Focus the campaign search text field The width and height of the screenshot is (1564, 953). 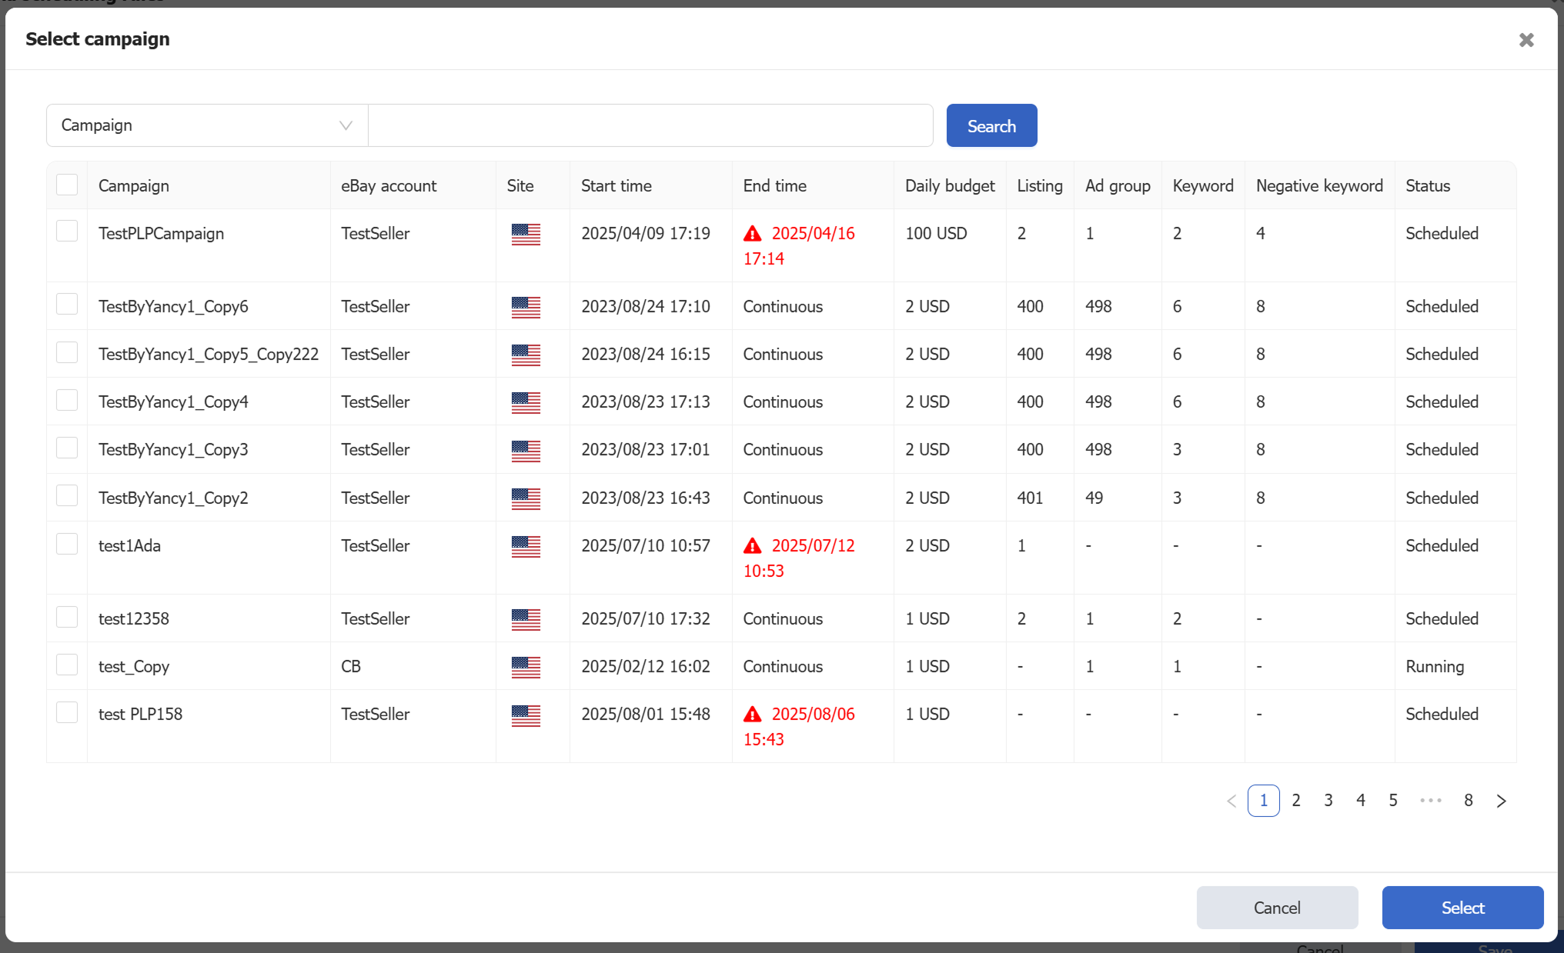(650, 125)
